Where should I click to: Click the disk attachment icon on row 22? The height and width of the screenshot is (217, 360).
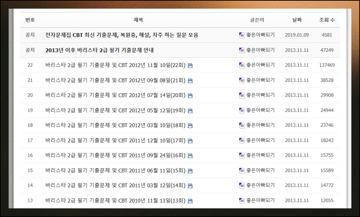click(x=190, y=66)
